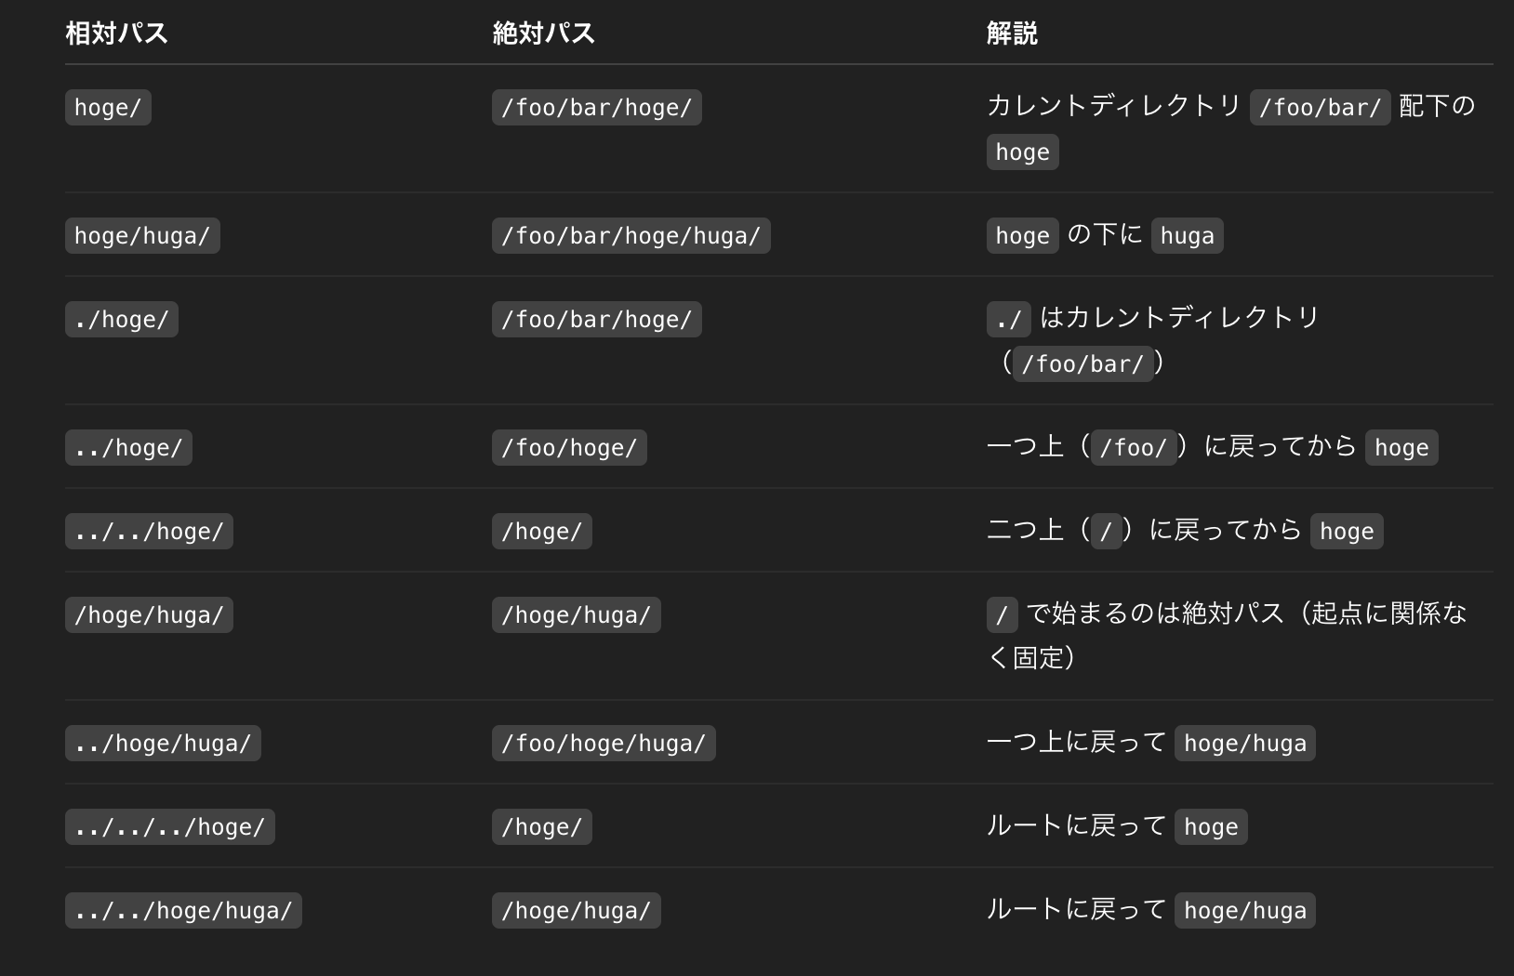Click the "/foo/hoge/" absolute path code

click(569, 448)
